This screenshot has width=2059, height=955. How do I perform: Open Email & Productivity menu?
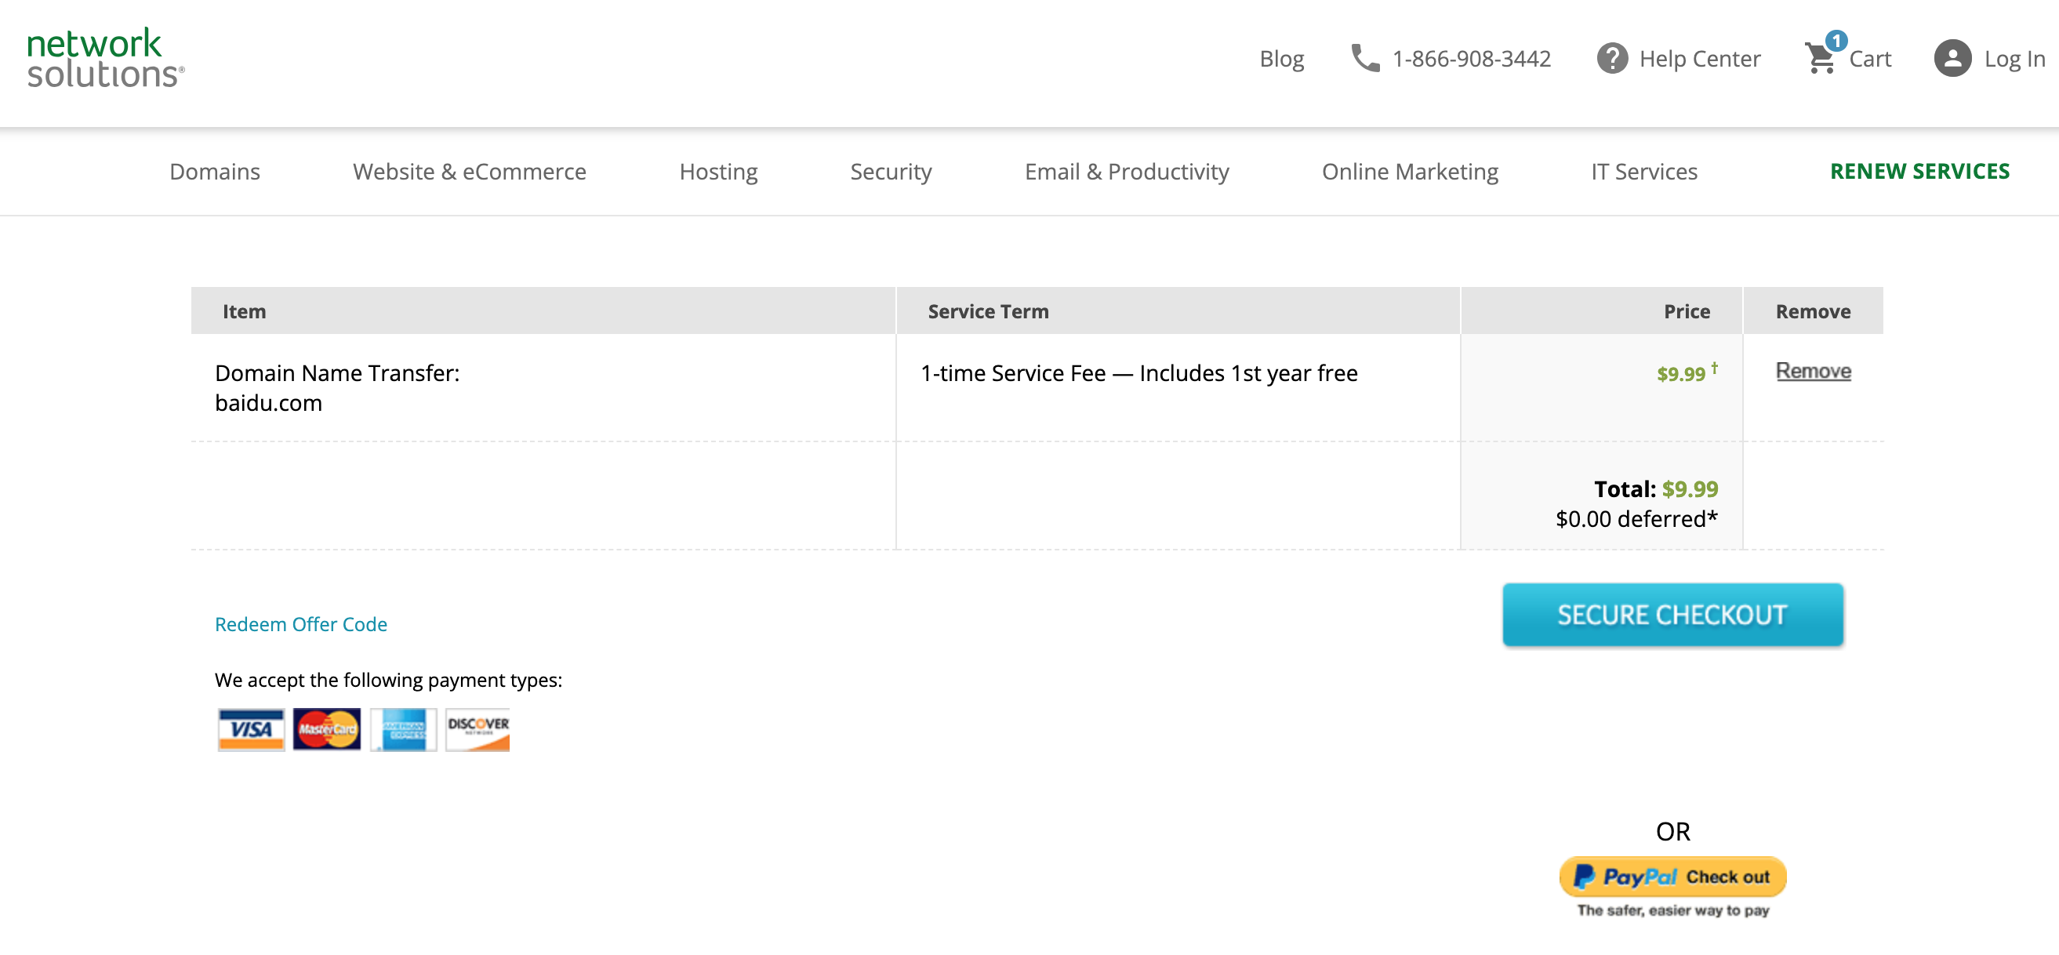pyautogui.click(x=1126, y=171)
